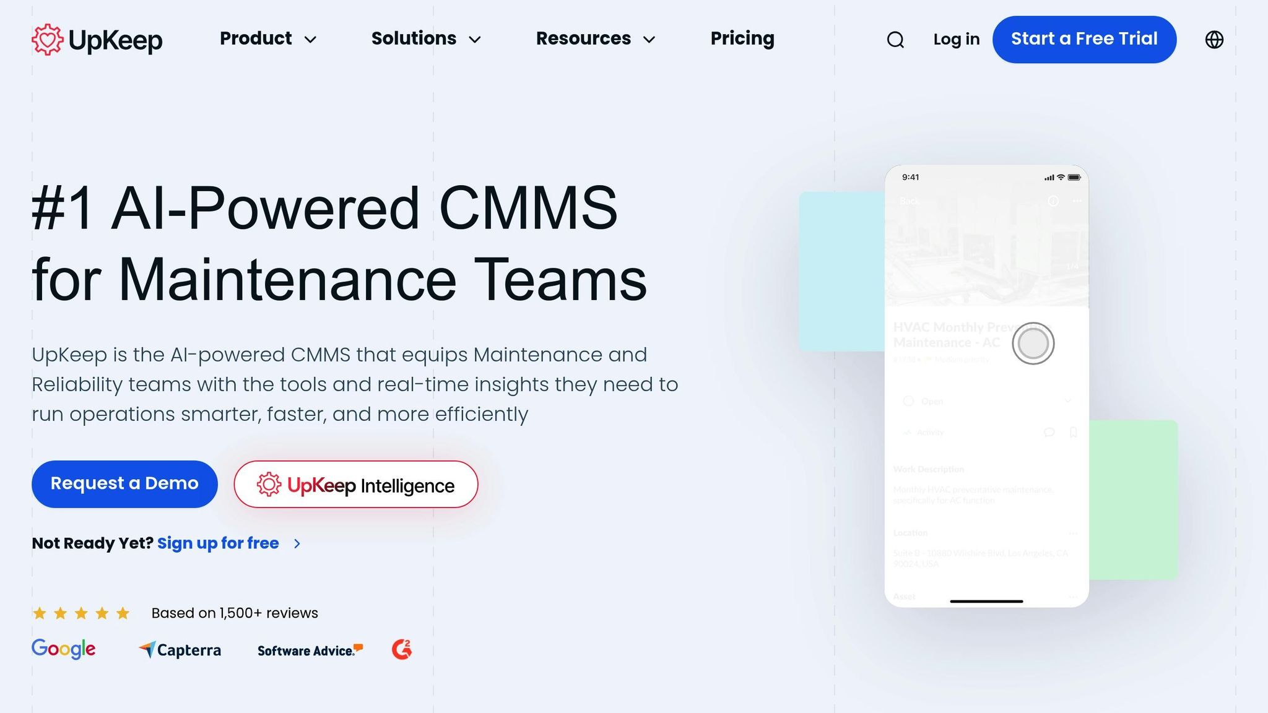Expand the Resources dropdown chevron
1268x713 pixels.
(649, 40)
